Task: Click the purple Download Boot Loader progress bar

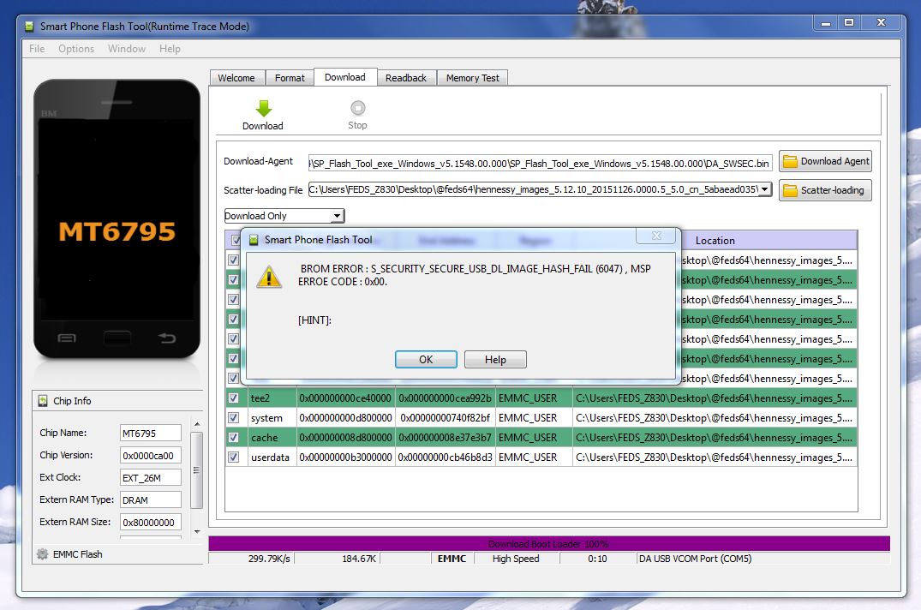Action: coord(548,544)
